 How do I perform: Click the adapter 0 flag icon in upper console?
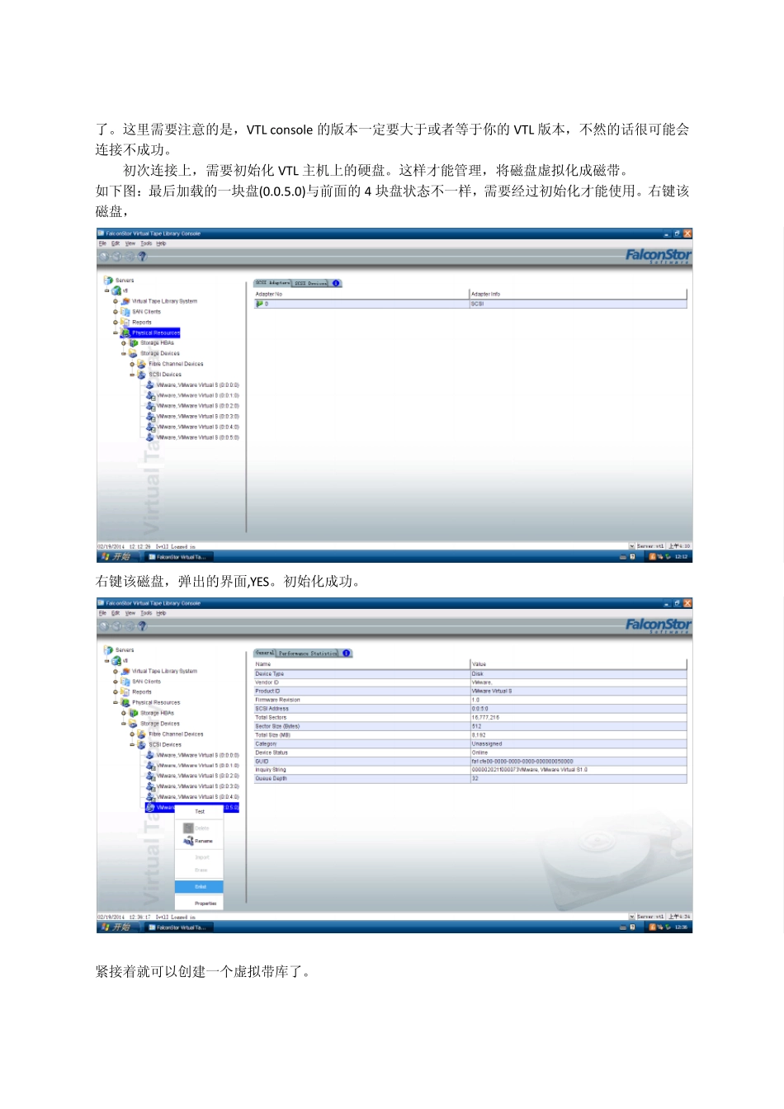click(259, 304)
